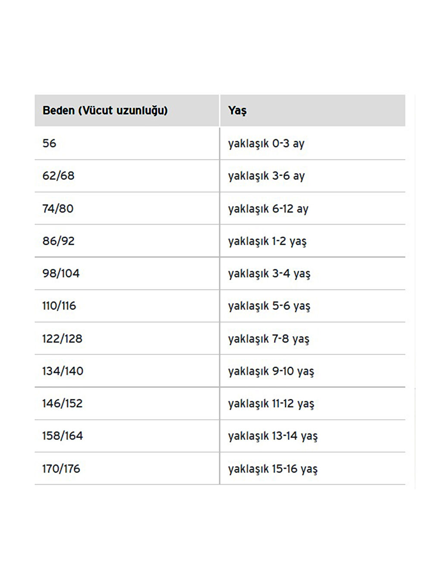440x587 pixels.
Task: Select the 110/116 size cell
Action: [59, 306]
